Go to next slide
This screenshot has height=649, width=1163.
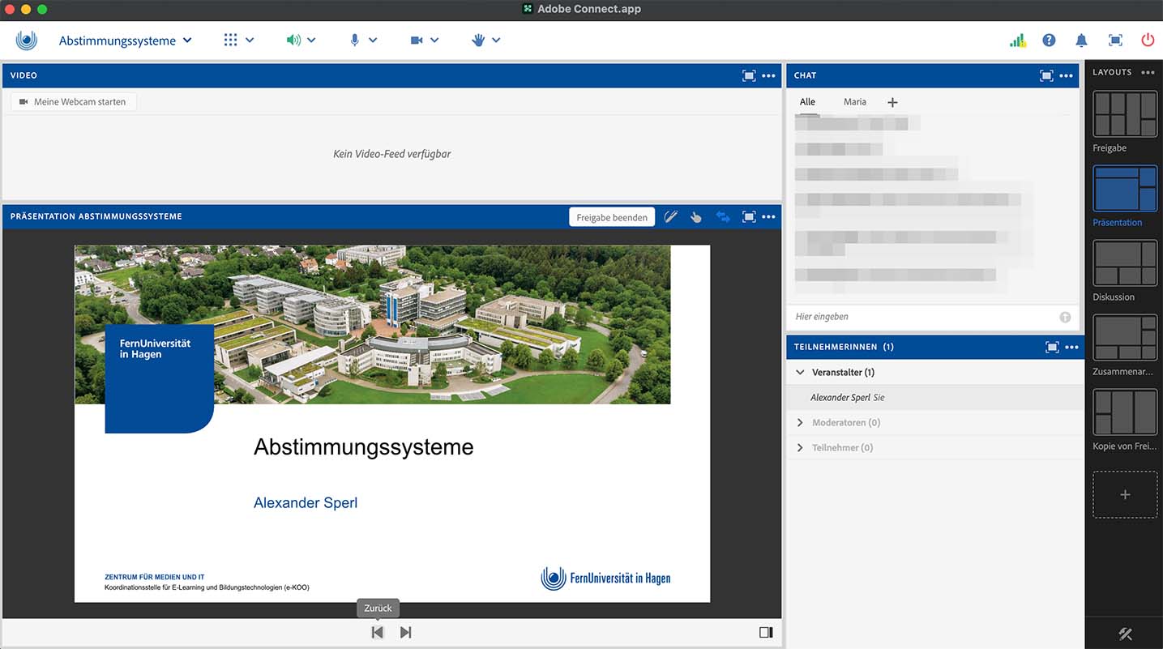pyautogui.click(x=406, y=632)
